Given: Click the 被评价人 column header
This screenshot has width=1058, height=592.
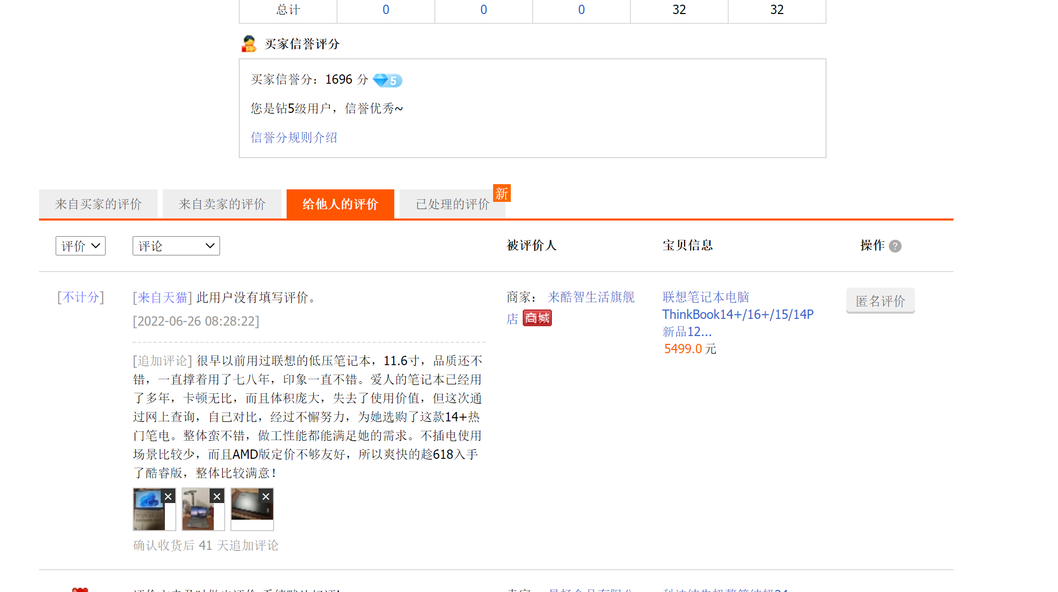Looking at the screenshot, I should point(532,246).
